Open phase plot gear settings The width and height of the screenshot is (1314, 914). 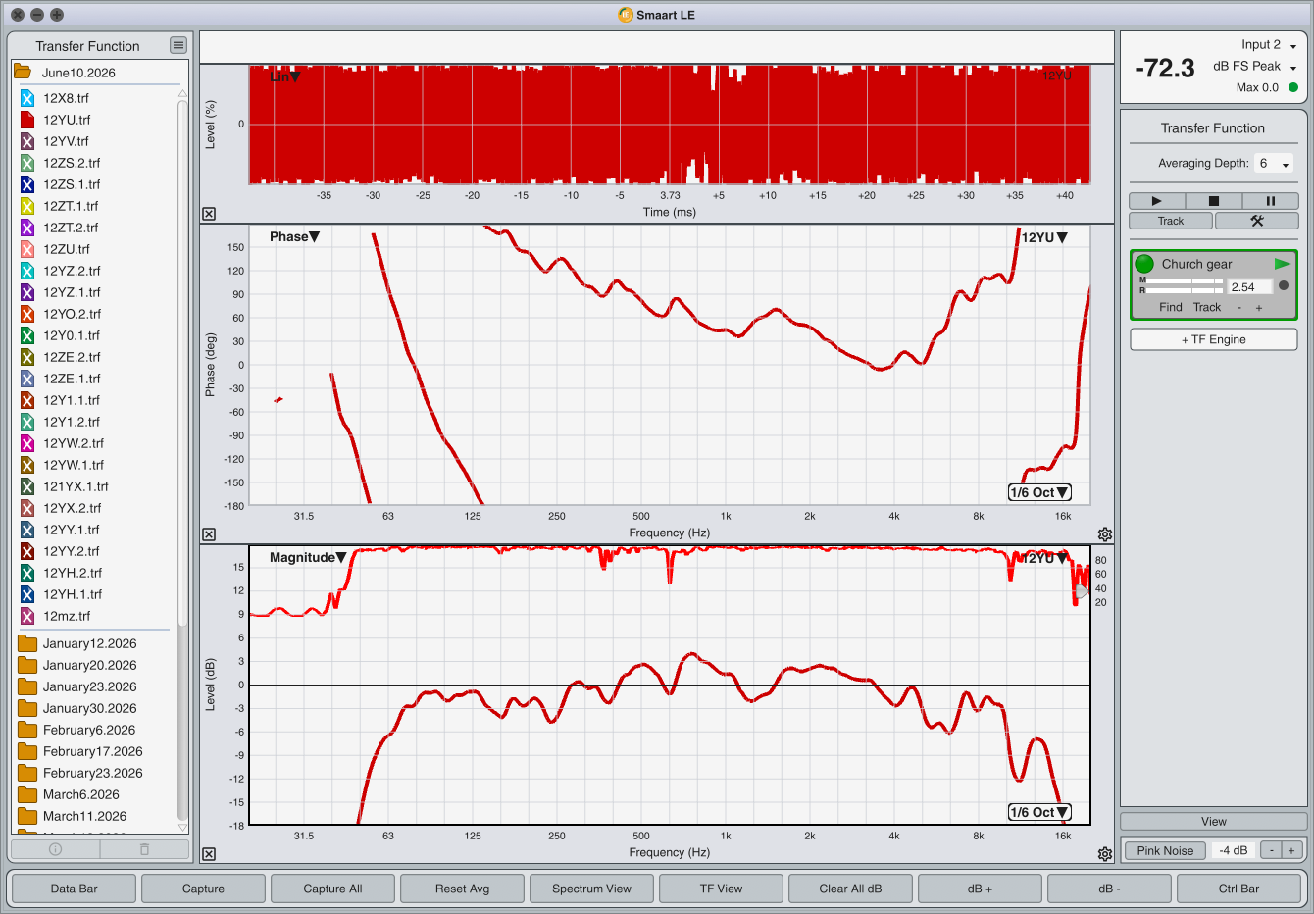click(x=1105, y=534)
